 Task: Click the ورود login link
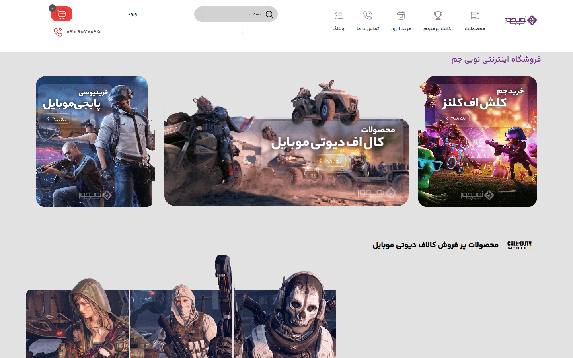(132, 14)
